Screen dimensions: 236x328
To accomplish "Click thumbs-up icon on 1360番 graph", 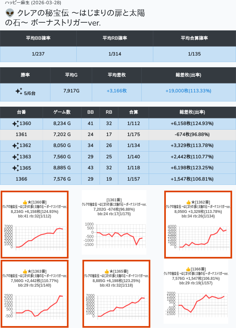I will pos(25,202).
